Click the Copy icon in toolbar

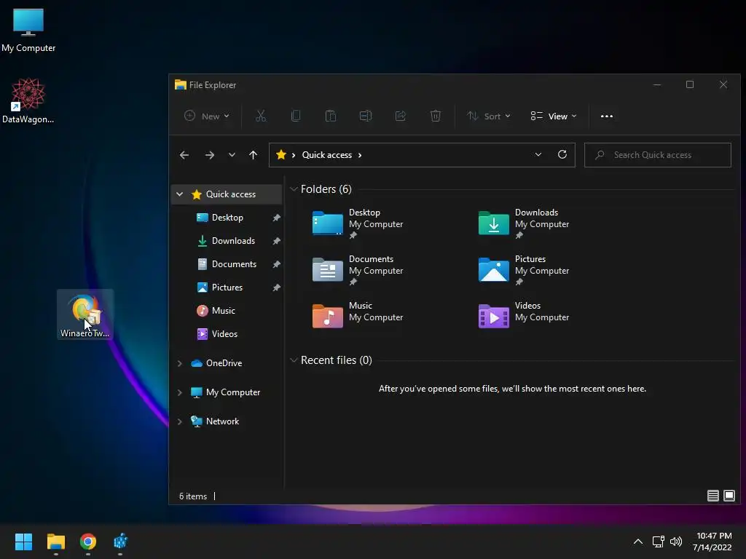296,116
